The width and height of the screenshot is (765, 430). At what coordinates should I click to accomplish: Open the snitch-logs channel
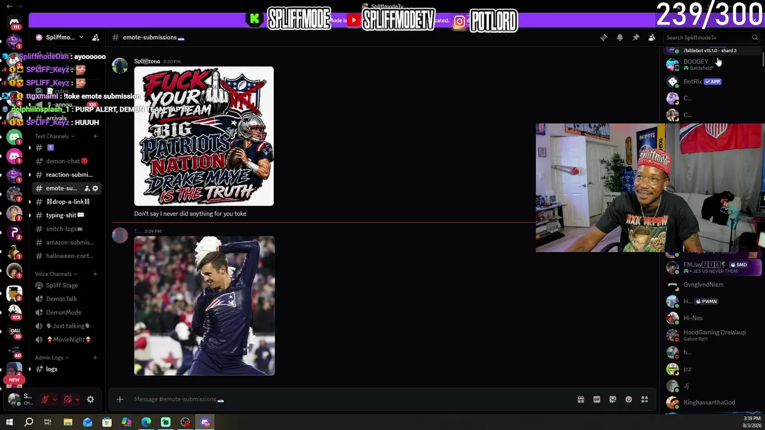66,229
